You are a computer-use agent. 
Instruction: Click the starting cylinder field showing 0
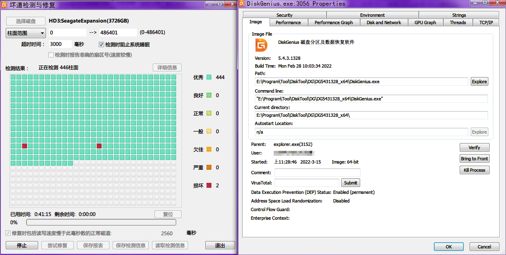pyautogui.click(x=68, y=32)
